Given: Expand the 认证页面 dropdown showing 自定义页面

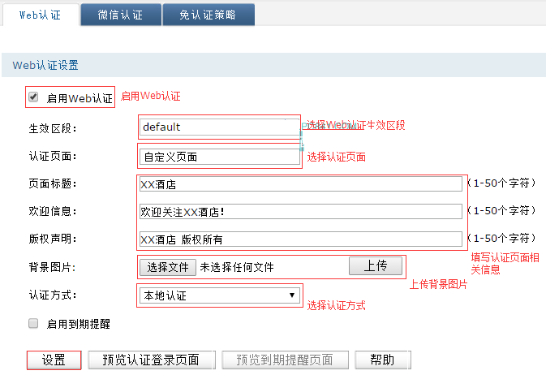Looking at the screenshot, I should [219, 157].
